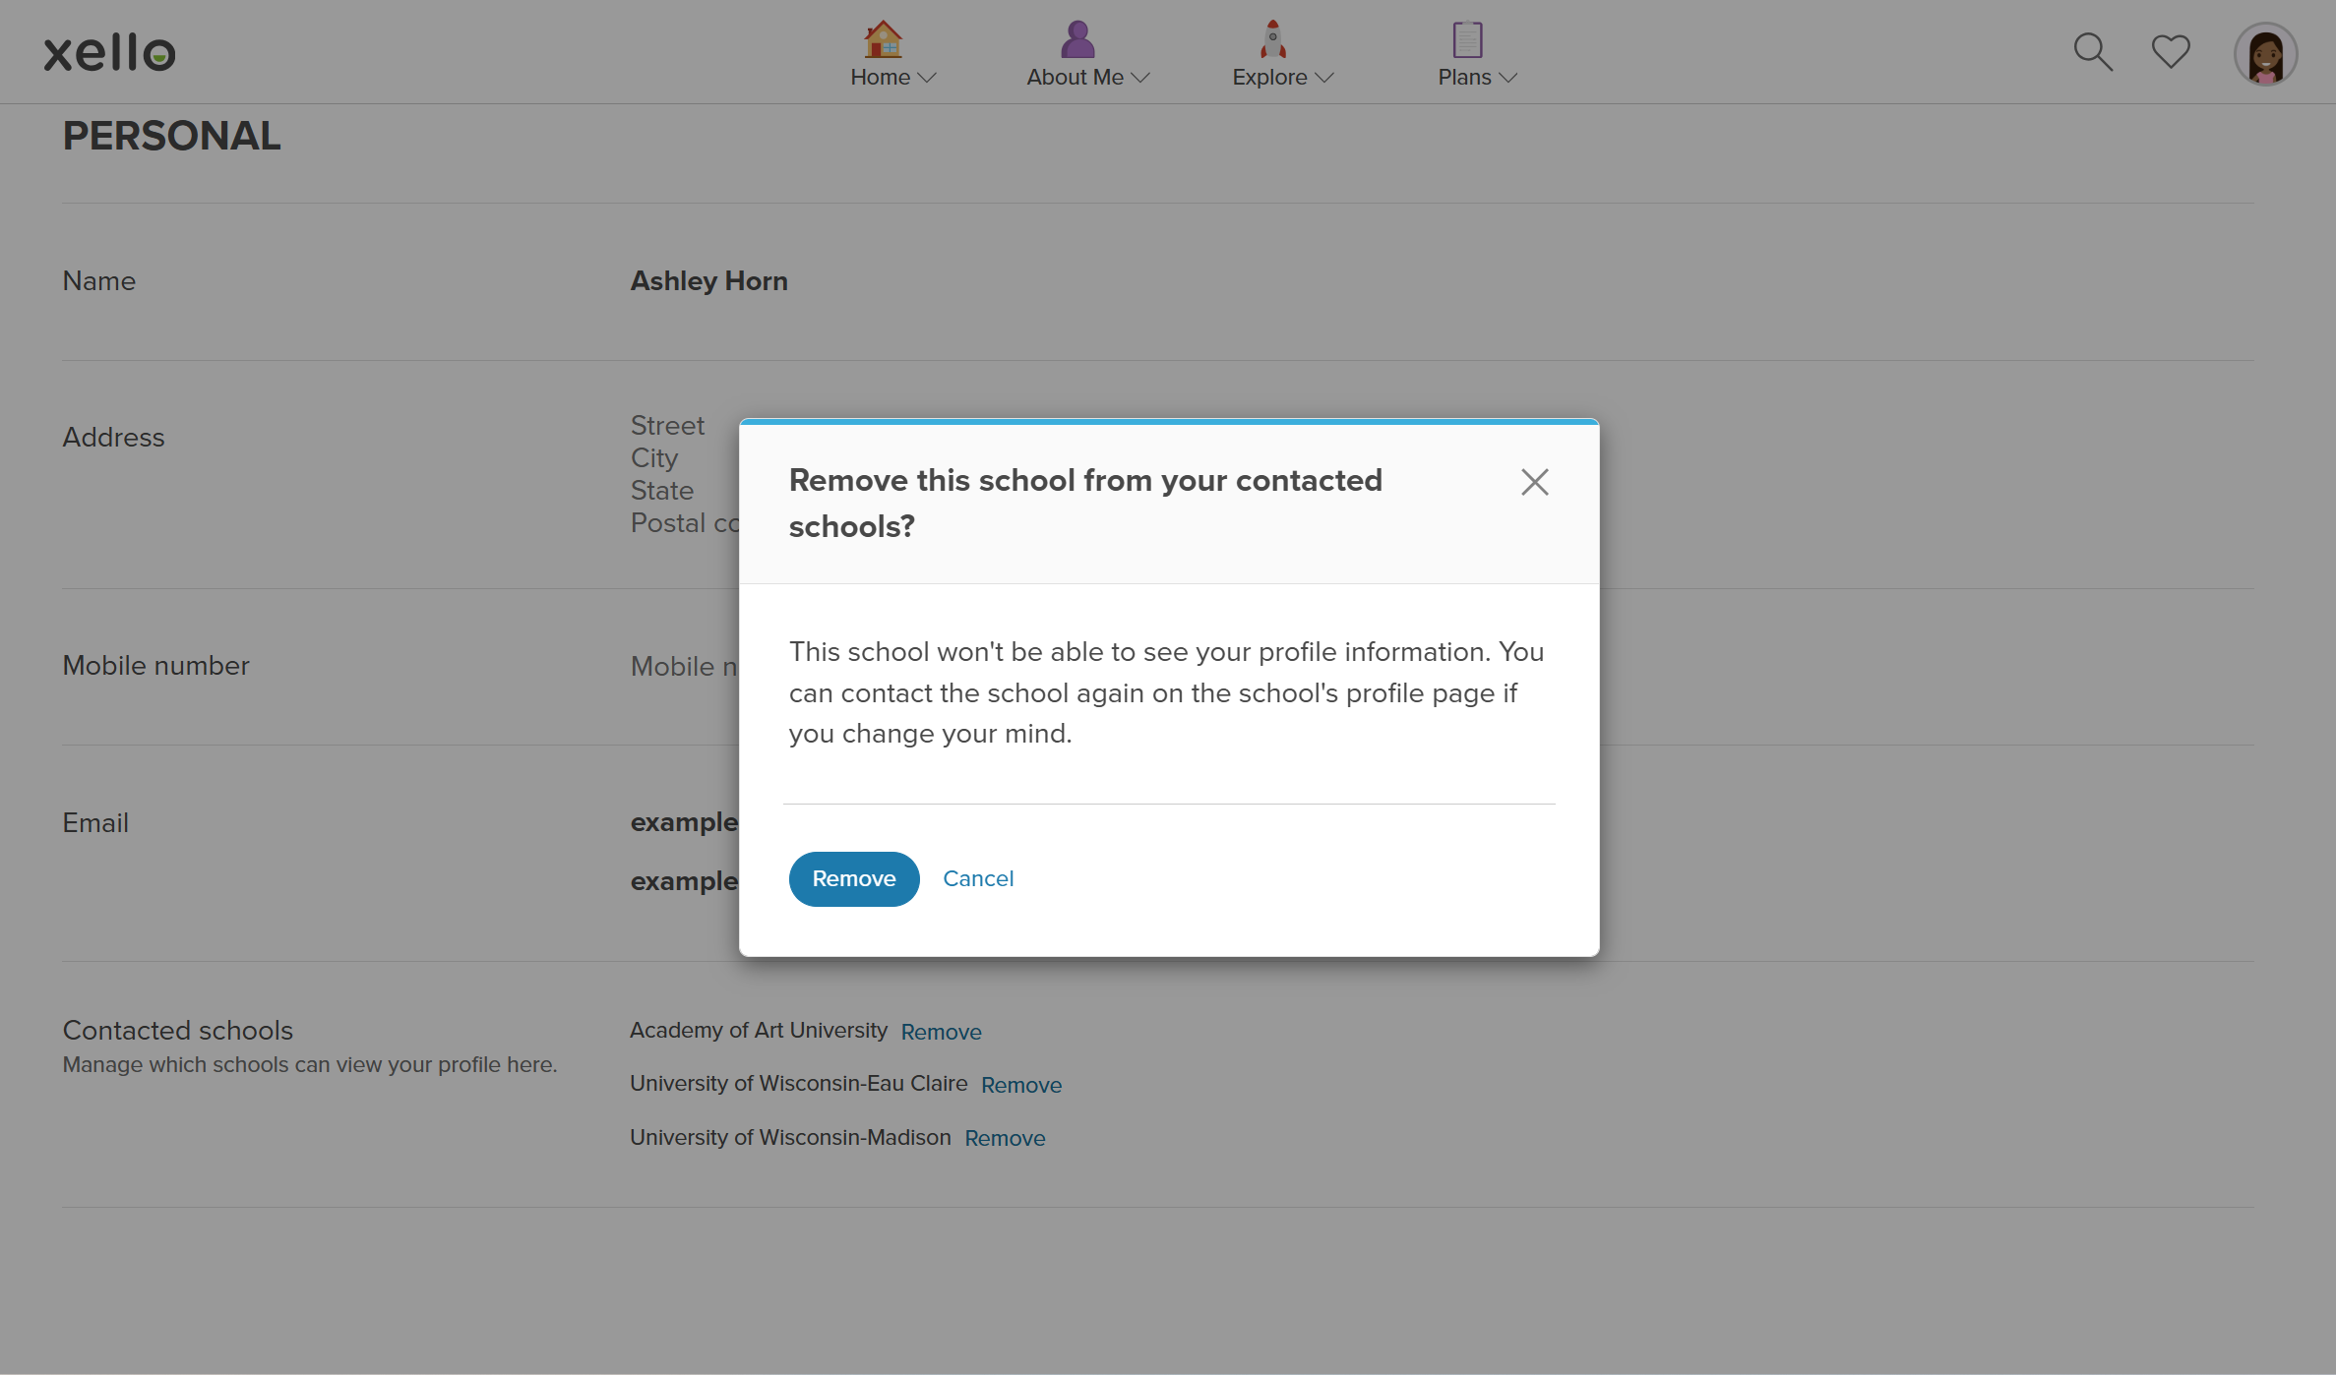Open the search magnifier icon
Viewport: 2336px width, 1375px height.
[2092, 51]
